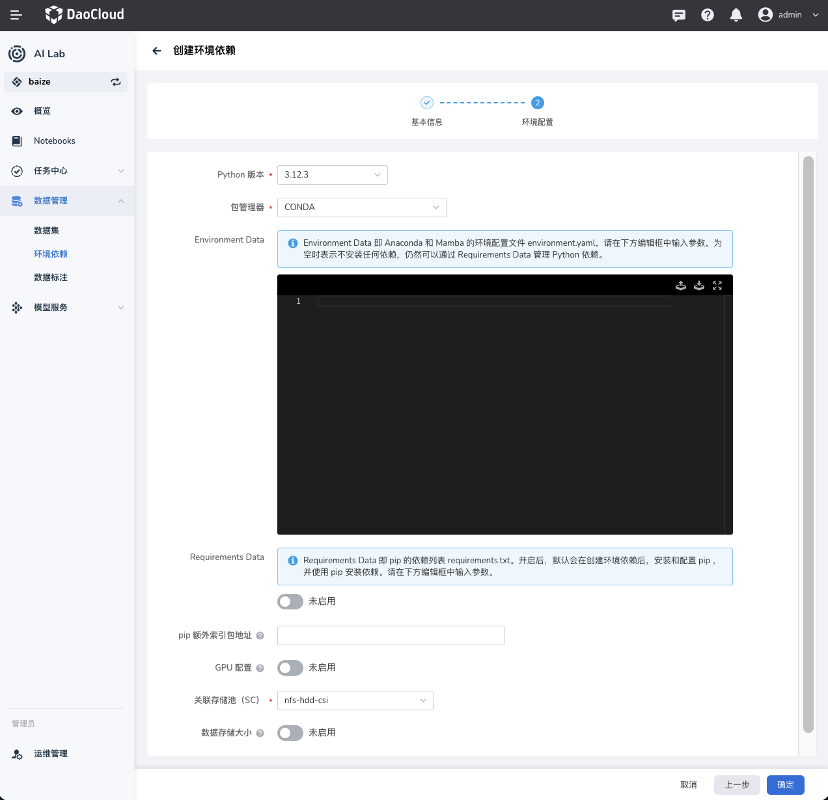Open the 包管理器 CONDA dropdown
The width and height of the screenshot is (828, 800).
pos(361,207)
